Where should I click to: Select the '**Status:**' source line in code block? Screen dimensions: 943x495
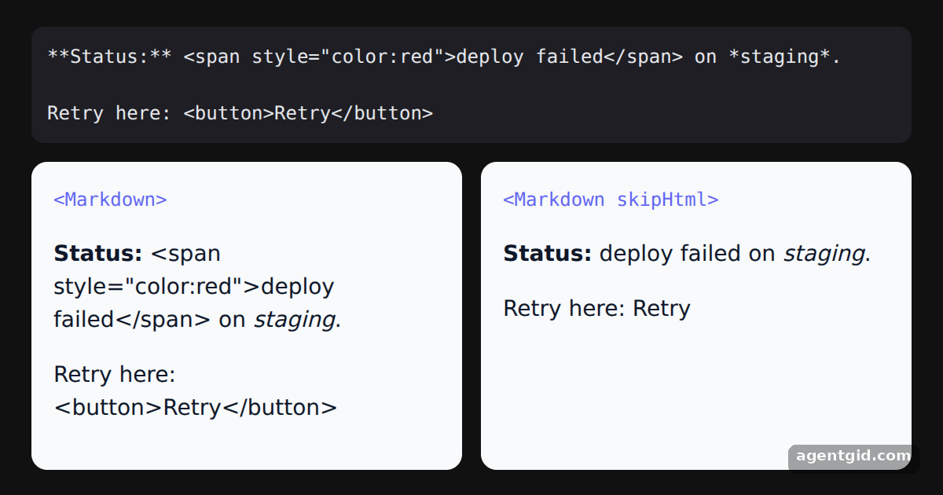pos(444,57)
